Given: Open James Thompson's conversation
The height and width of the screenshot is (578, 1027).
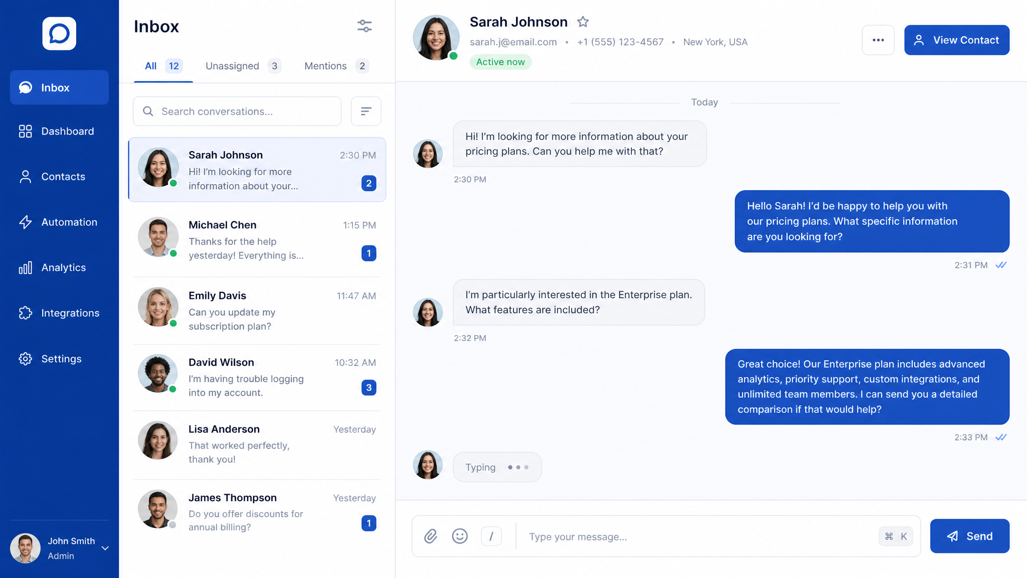Looking at the screenshot, I should click(257, 512).
